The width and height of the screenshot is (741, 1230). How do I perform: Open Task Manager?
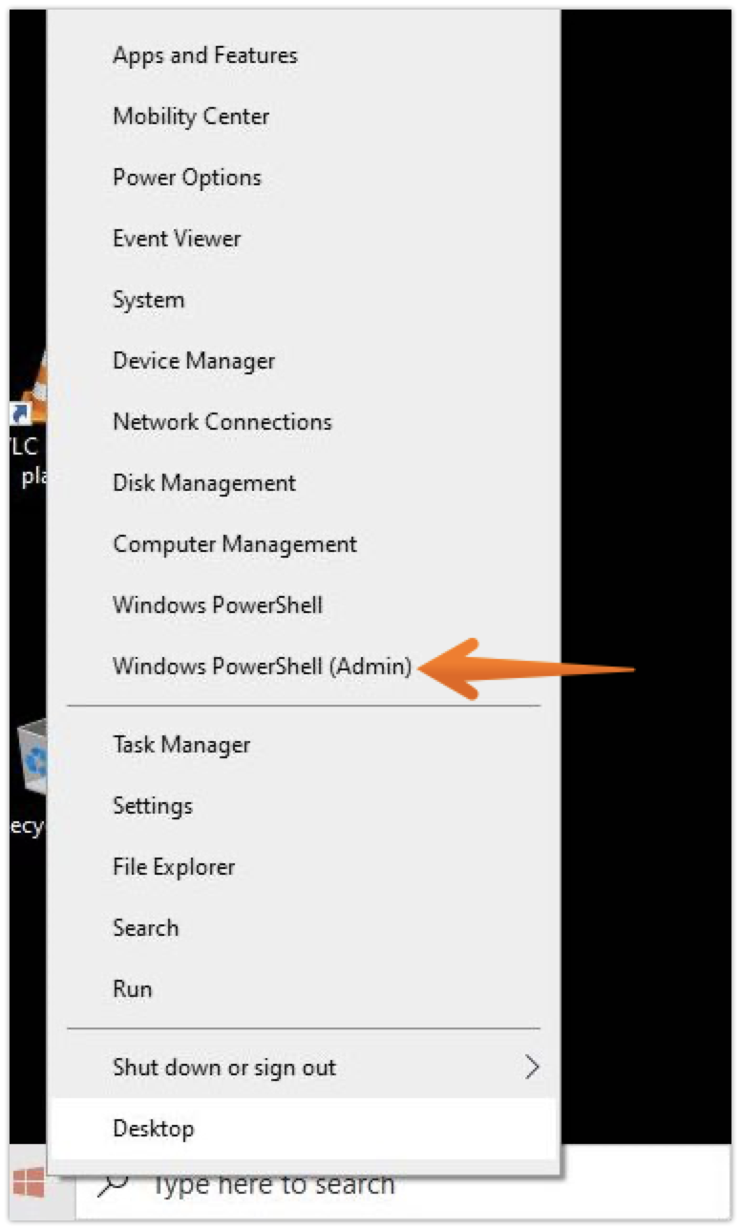coord(181,745)
